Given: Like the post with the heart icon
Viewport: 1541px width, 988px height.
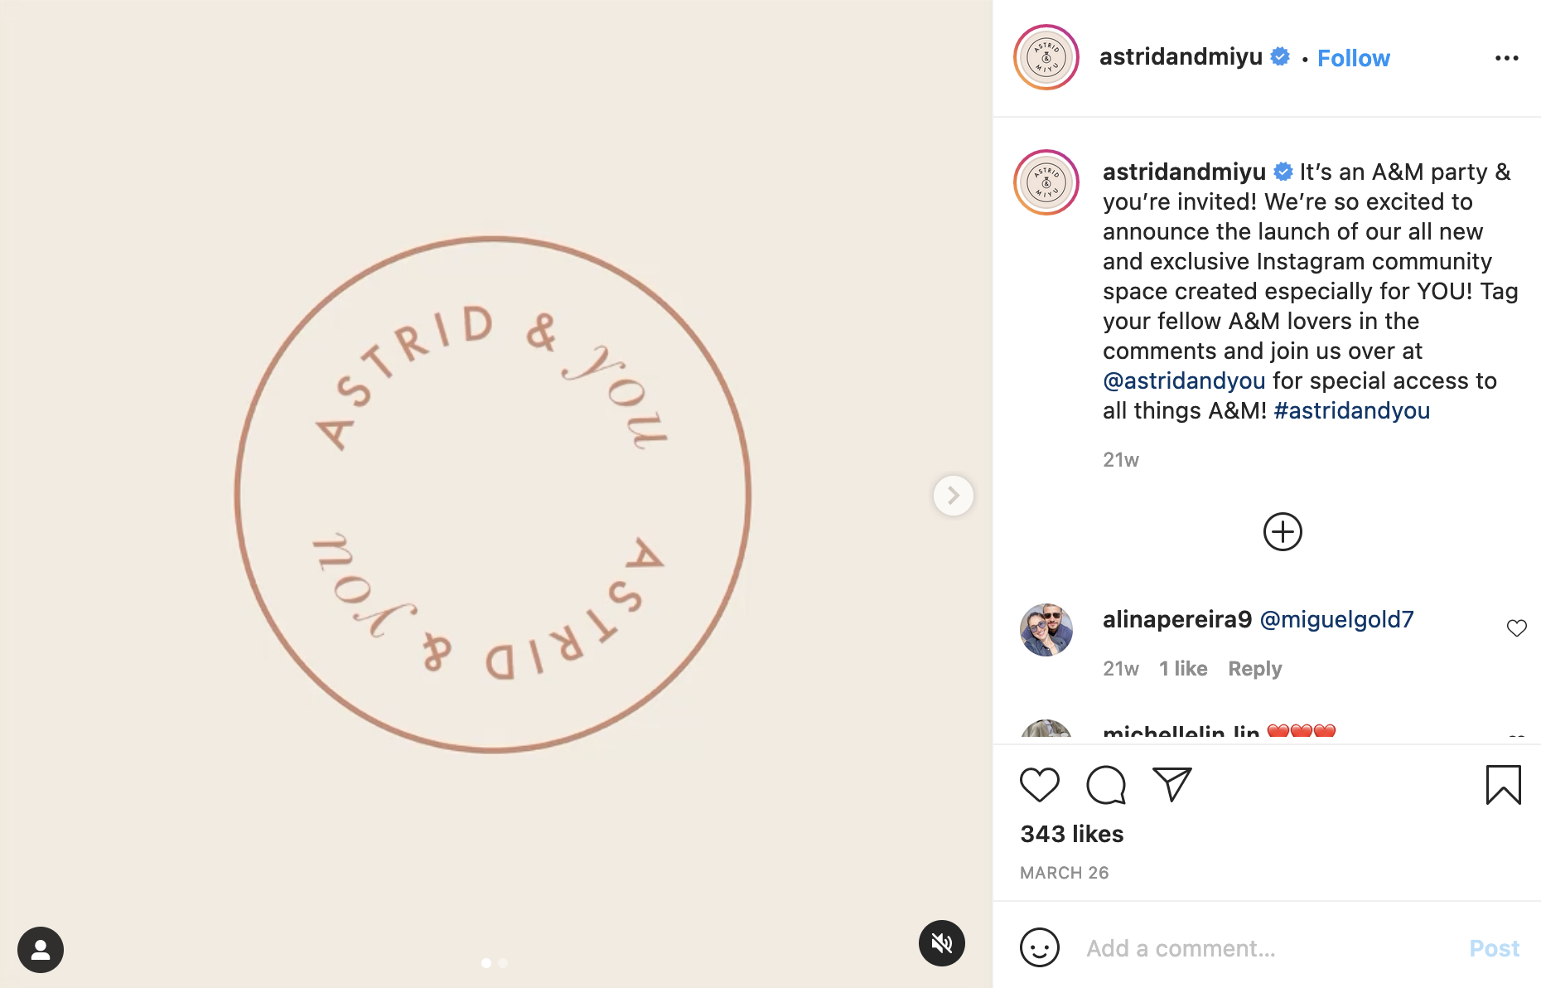Looking at the screenshot, I should (x=1039, y=785).
